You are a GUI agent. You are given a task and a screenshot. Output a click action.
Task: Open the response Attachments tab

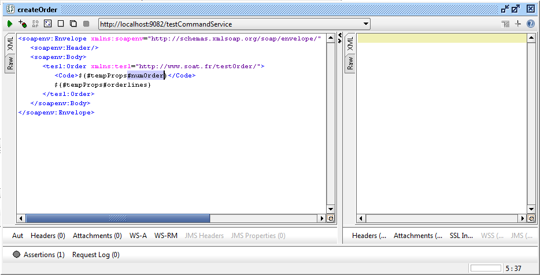[x=418, y=236]
